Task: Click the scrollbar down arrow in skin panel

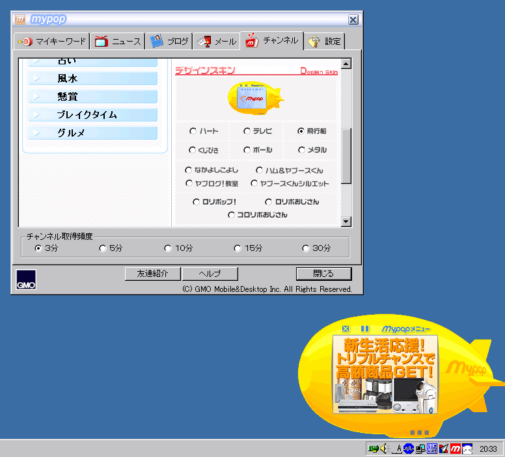Action: click(x=346, y=222)
